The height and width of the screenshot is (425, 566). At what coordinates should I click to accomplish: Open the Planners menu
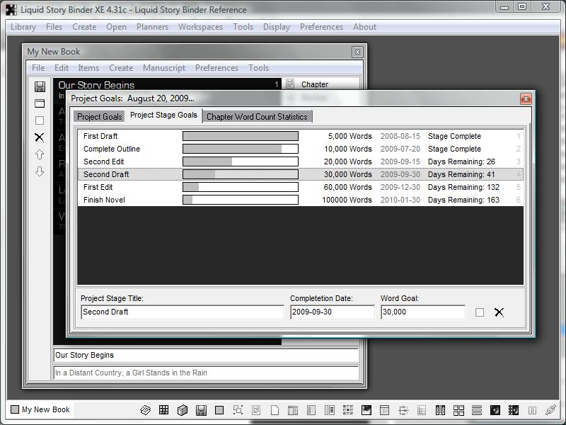pyautogui.click(x=152, y=27)
